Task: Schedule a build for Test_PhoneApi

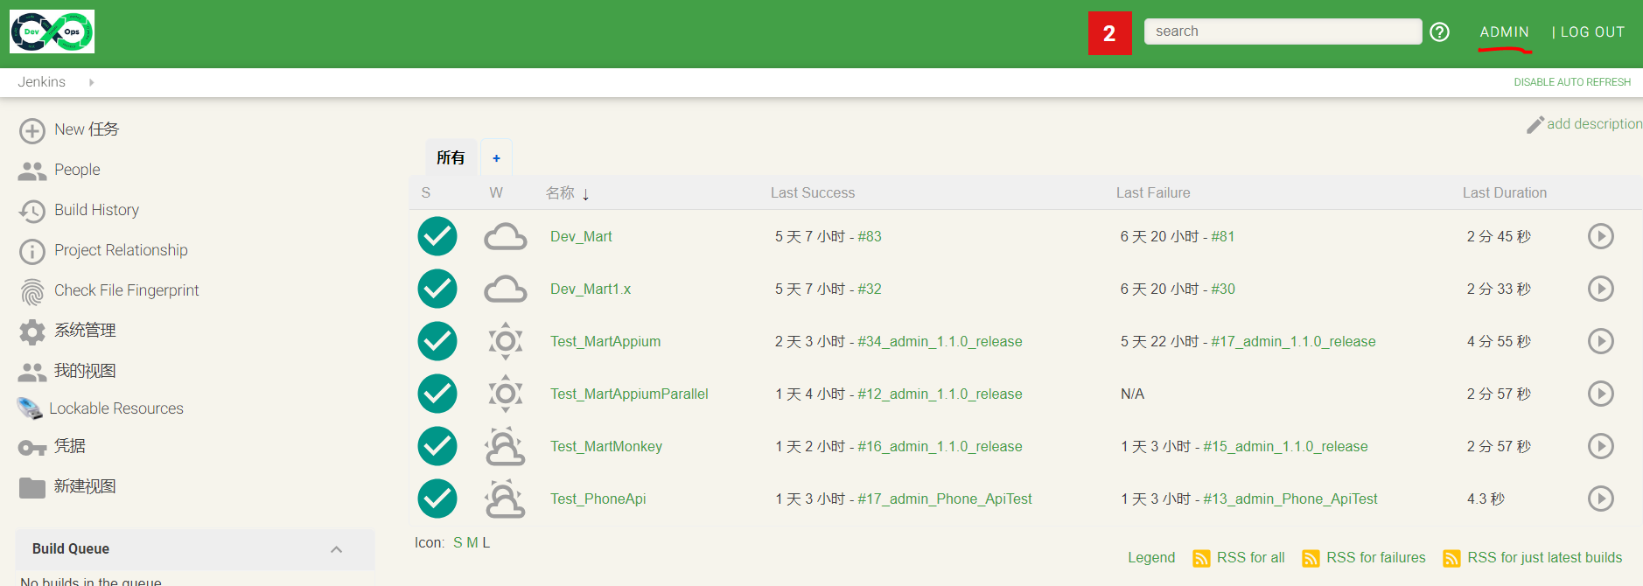Action: [1600, 499]
